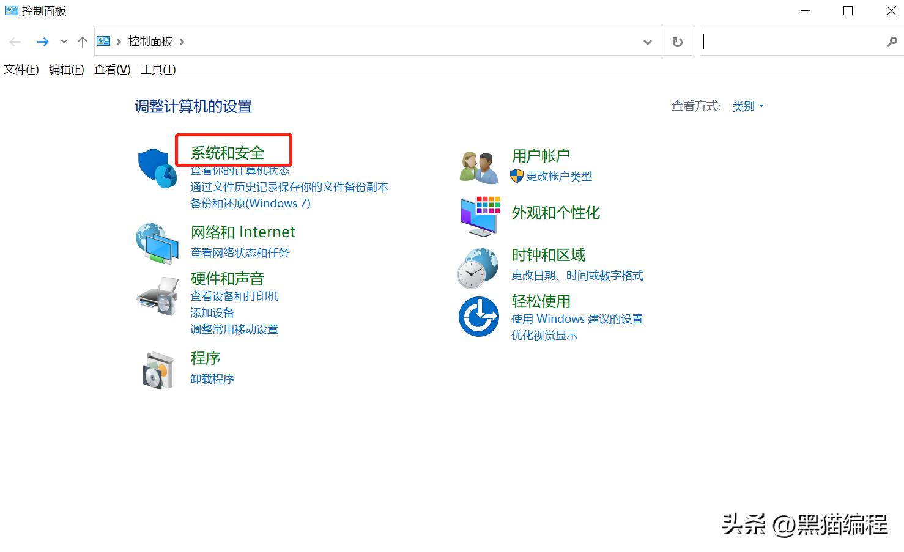Click the refresh icon in the address bar
Viewport: 904px width, 552px height.
(x=677, y=42)
